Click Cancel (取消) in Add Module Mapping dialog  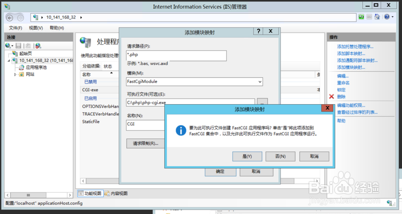[x=256, y=172]
